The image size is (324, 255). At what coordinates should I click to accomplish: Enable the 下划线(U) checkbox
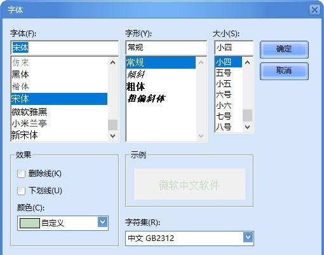coord(21,191)
